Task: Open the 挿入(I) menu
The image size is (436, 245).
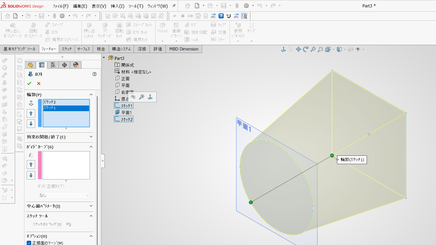Action: [x=118, y=6]
